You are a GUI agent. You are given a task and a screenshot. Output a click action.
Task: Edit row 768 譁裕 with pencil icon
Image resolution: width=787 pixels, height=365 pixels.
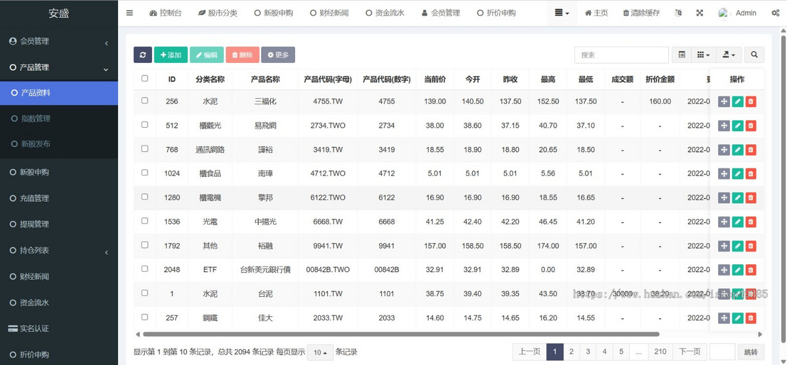pyautogui.click(x=737, y=149)
